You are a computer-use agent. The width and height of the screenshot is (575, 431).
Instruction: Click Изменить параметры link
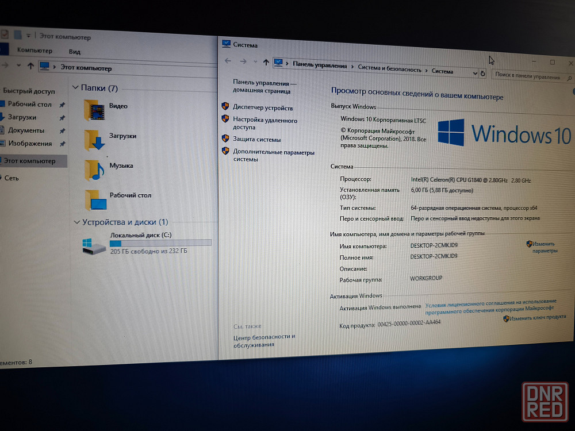coord(543,247)
